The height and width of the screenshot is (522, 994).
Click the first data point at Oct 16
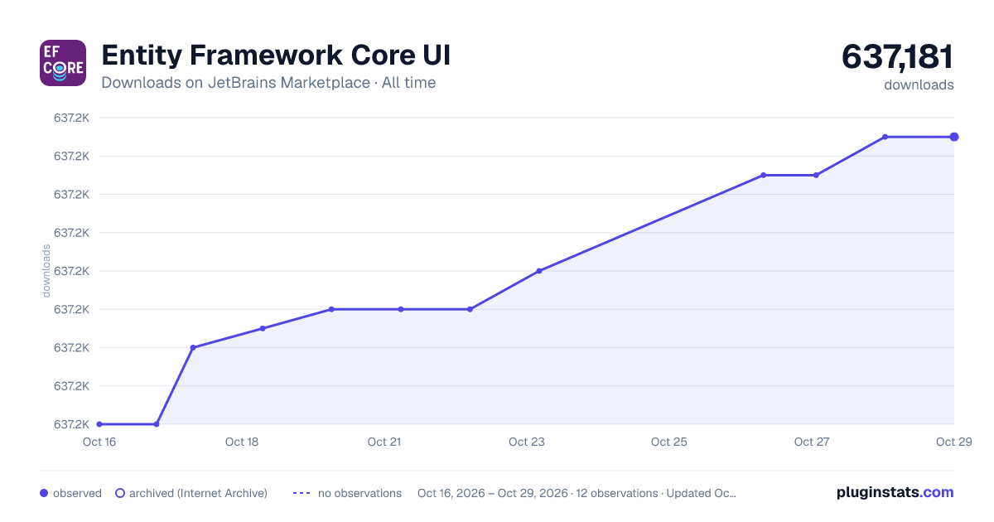tap(99, 424)
